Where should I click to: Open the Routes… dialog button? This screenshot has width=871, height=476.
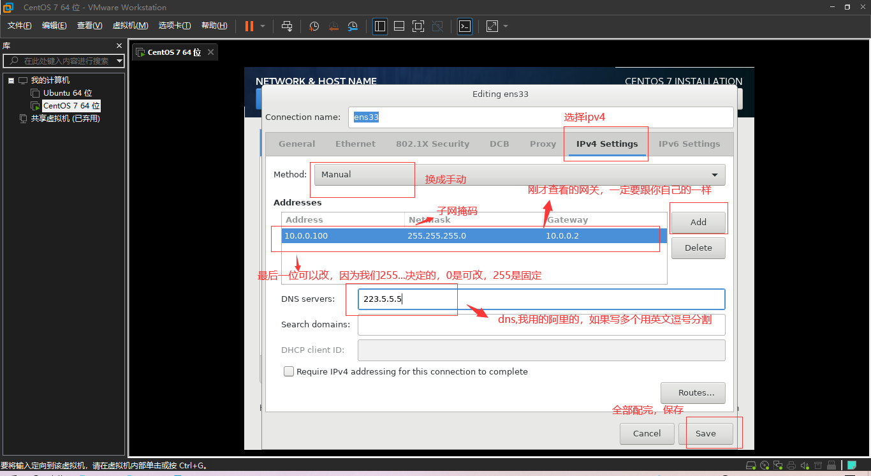693,393
